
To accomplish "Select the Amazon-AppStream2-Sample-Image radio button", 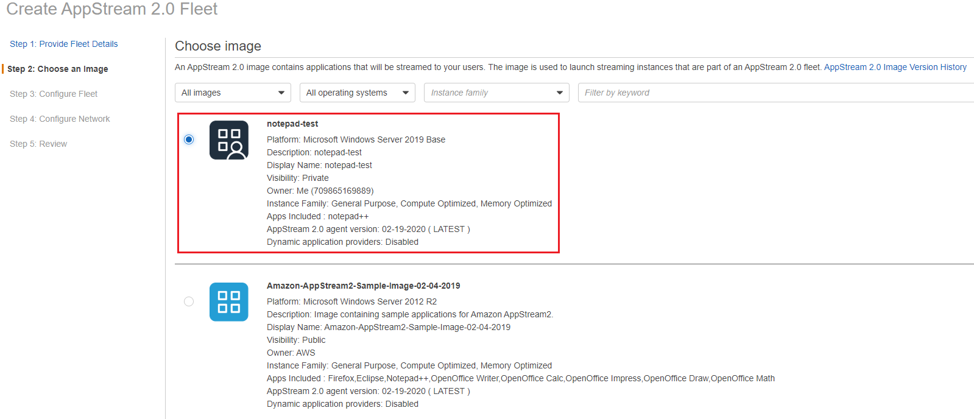I will 189,301.
